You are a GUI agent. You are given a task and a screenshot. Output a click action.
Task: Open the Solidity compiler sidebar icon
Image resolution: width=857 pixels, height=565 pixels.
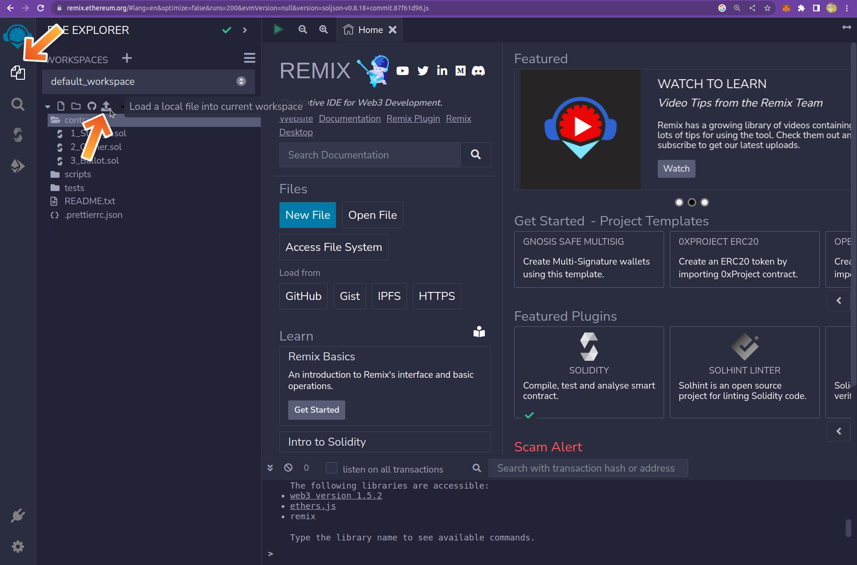[x=17, y=135]
